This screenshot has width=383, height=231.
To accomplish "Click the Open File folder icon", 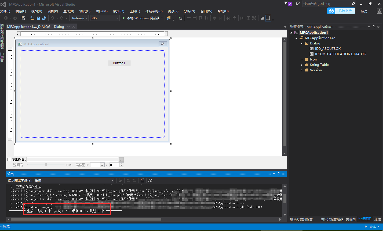I will [32, 18].
